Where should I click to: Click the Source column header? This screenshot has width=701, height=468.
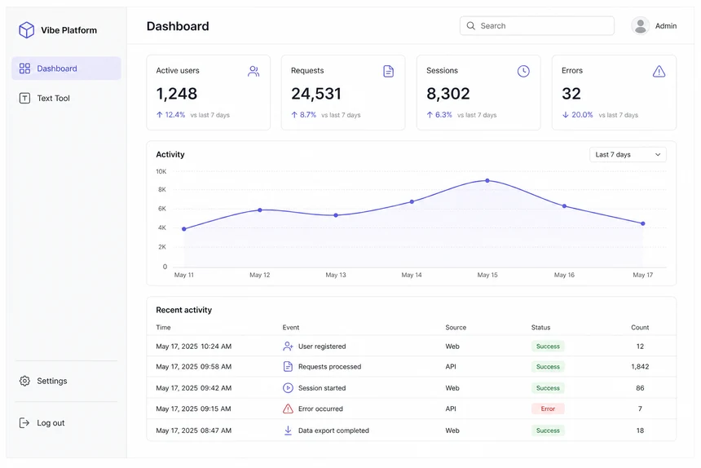pyautogui.click(x=456, y=327)
